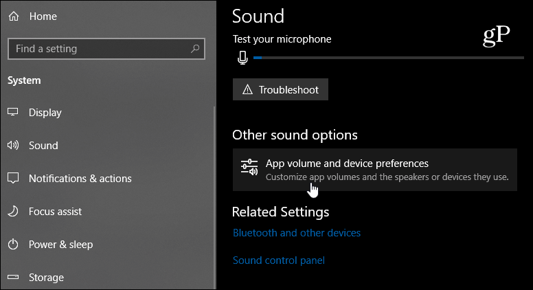Click the Find a setting search box
Image resolution: width=533 pixels, height=290 pixels.
[106, 49]
